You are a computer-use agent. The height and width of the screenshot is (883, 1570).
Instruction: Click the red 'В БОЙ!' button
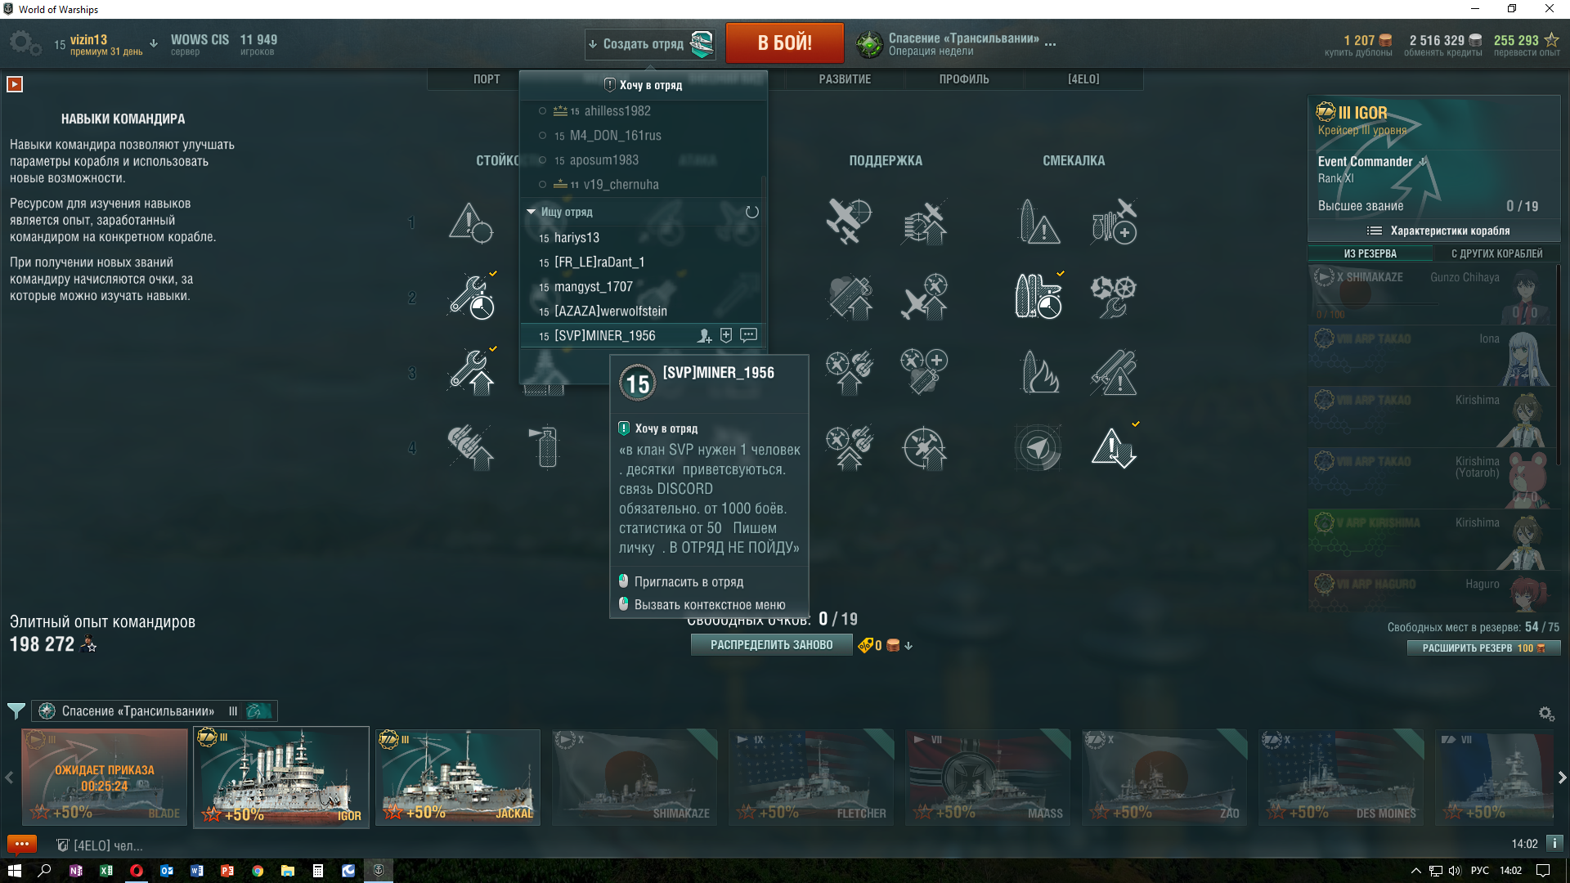point(784,43)
